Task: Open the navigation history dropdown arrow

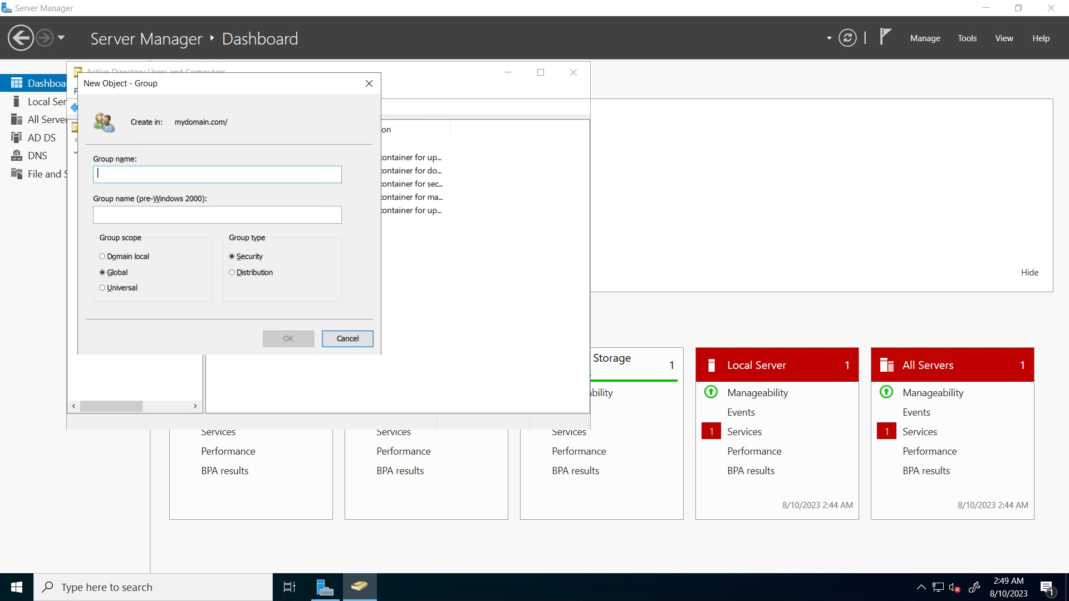Action: click(61, 38)
